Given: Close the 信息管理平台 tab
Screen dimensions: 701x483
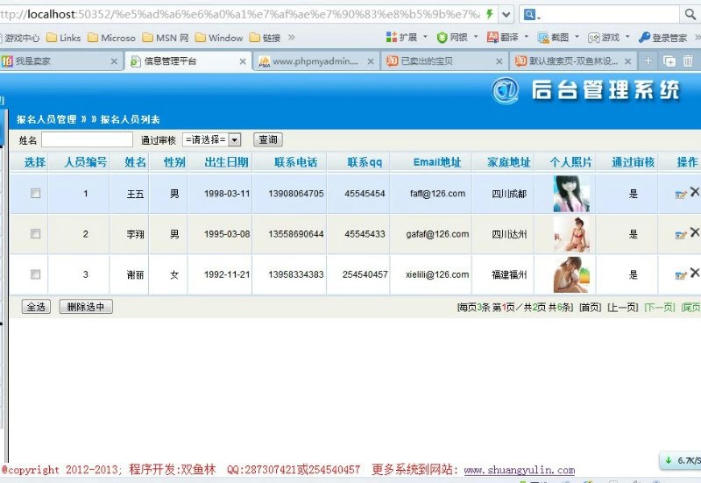Looking at the screenshot, I should 243,61.
